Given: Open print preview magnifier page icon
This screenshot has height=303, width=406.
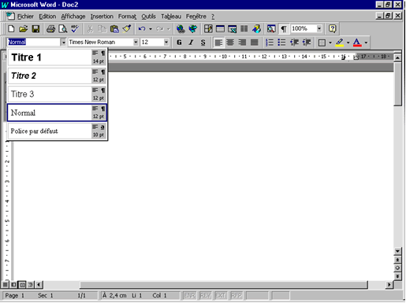Looking at the screenshot, I should pos(63,28).
